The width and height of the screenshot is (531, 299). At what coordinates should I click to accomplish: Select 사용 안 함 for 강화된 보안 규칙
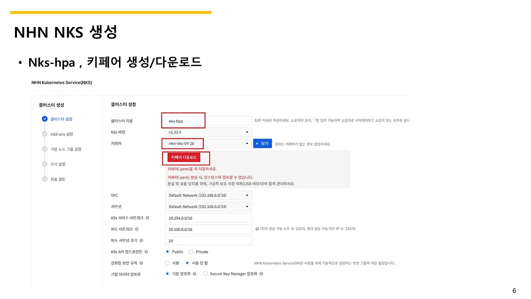click(x=187, y=263)
